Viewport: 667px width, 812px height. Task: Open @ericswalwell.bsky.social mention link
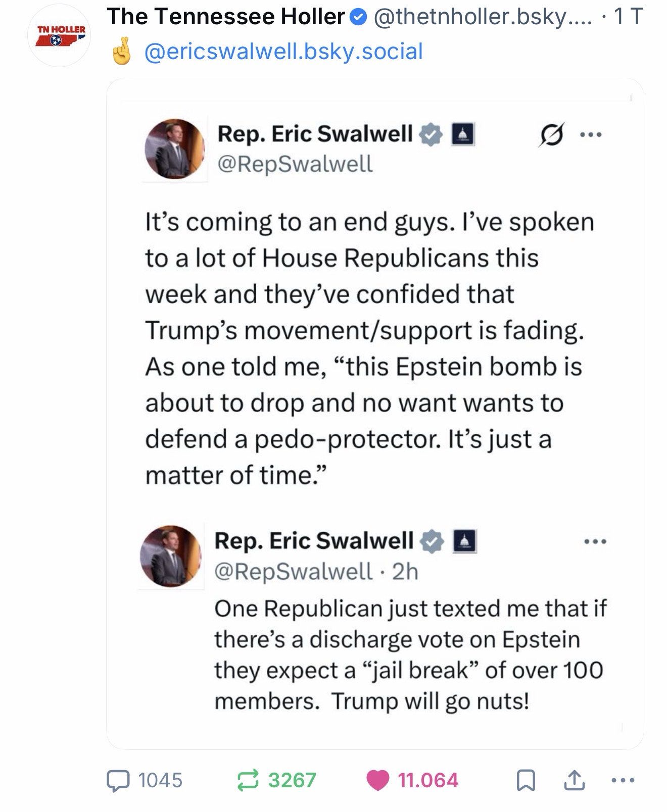click(283, 52)
